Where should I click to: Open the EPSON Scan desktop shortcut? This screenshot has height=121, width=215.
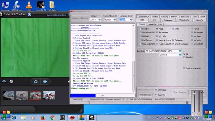tap(17, 6)
